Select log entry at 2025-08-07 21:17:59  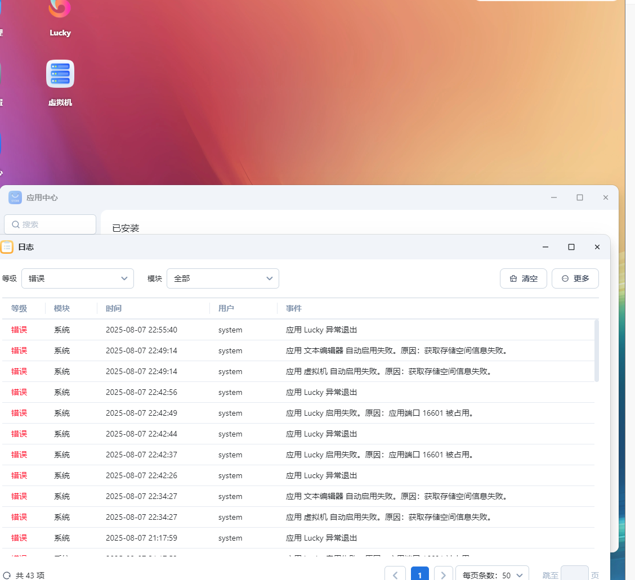click(298, 538)
